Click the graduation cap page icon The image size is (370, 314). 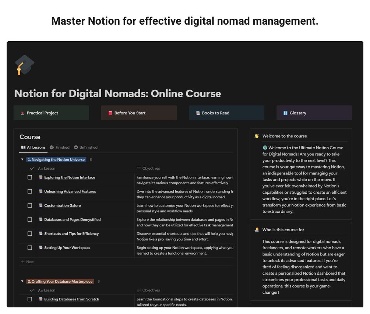[24, 65]
